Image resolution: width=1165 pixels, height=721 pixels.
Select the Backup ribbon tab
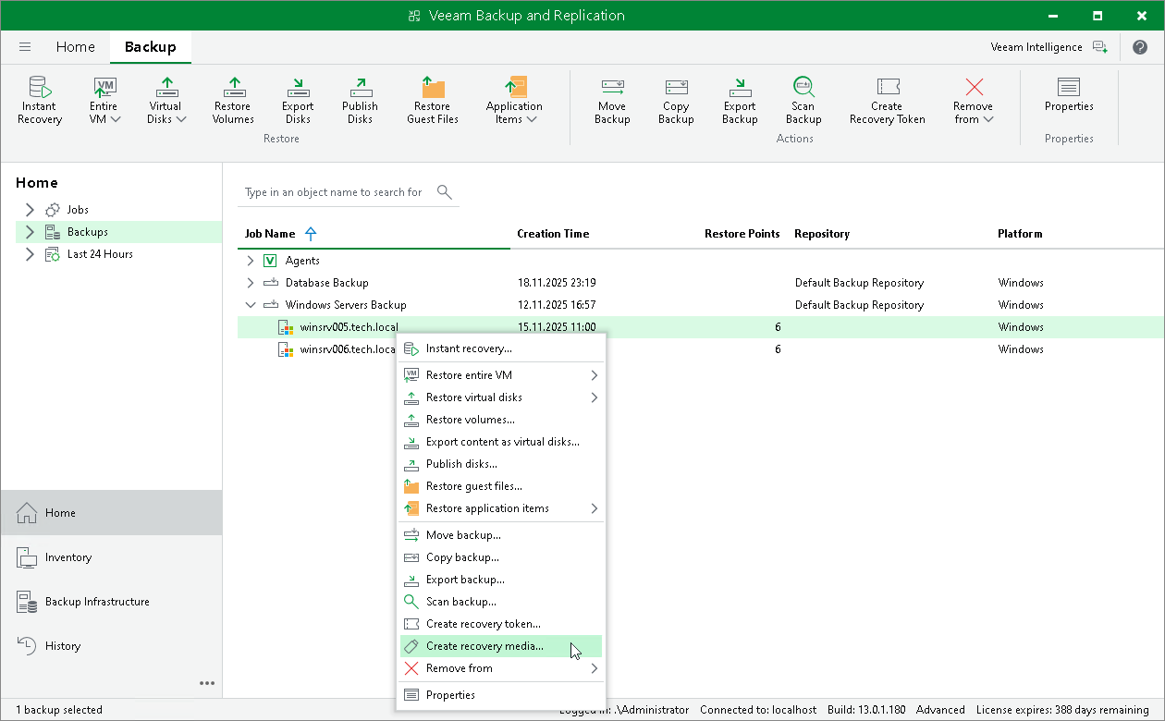coord(151,47)
